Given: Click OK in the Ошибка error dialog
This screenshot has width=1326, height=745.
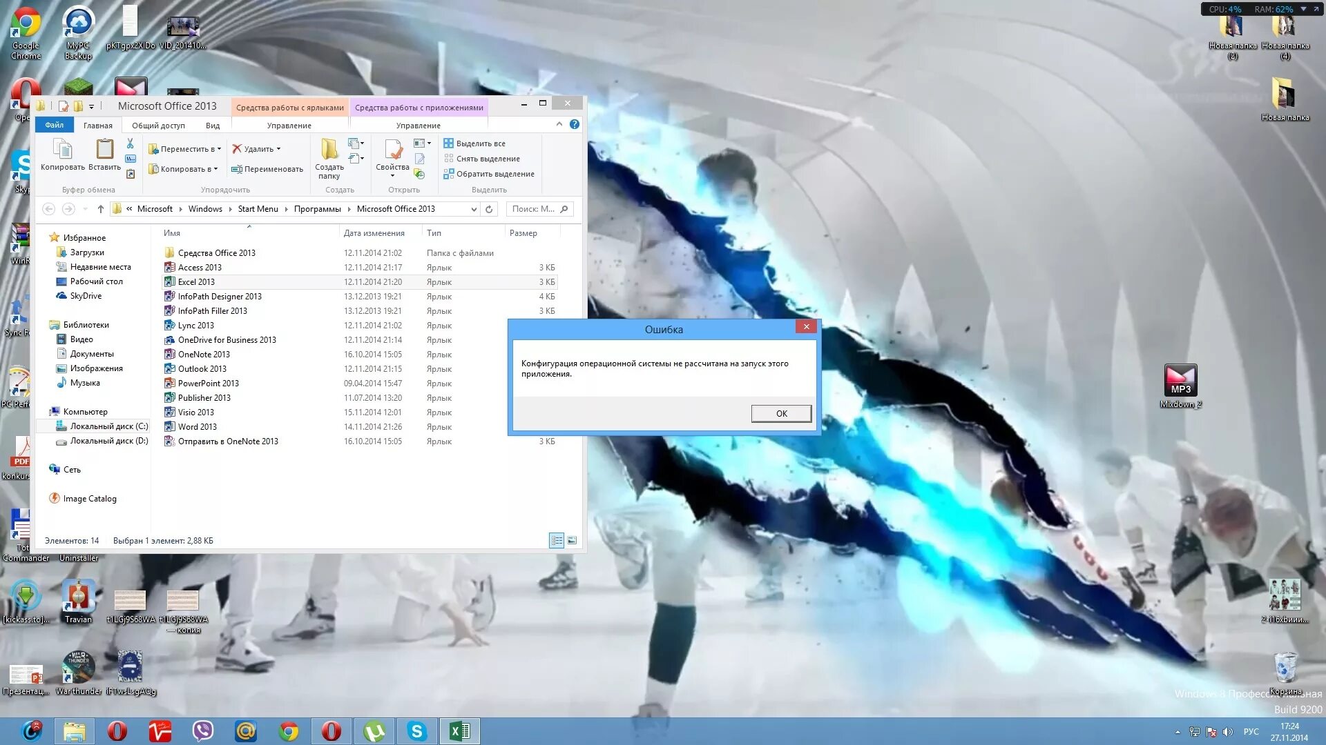Looking at the screenshot, I should (781, 413).
